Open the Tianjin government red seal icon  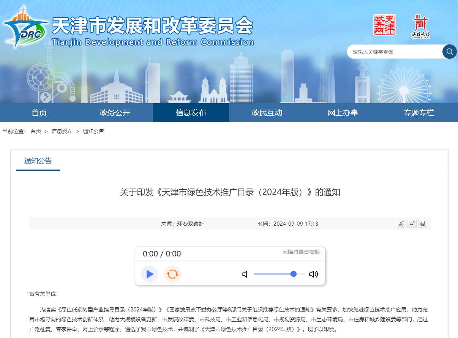pos(384,25)
